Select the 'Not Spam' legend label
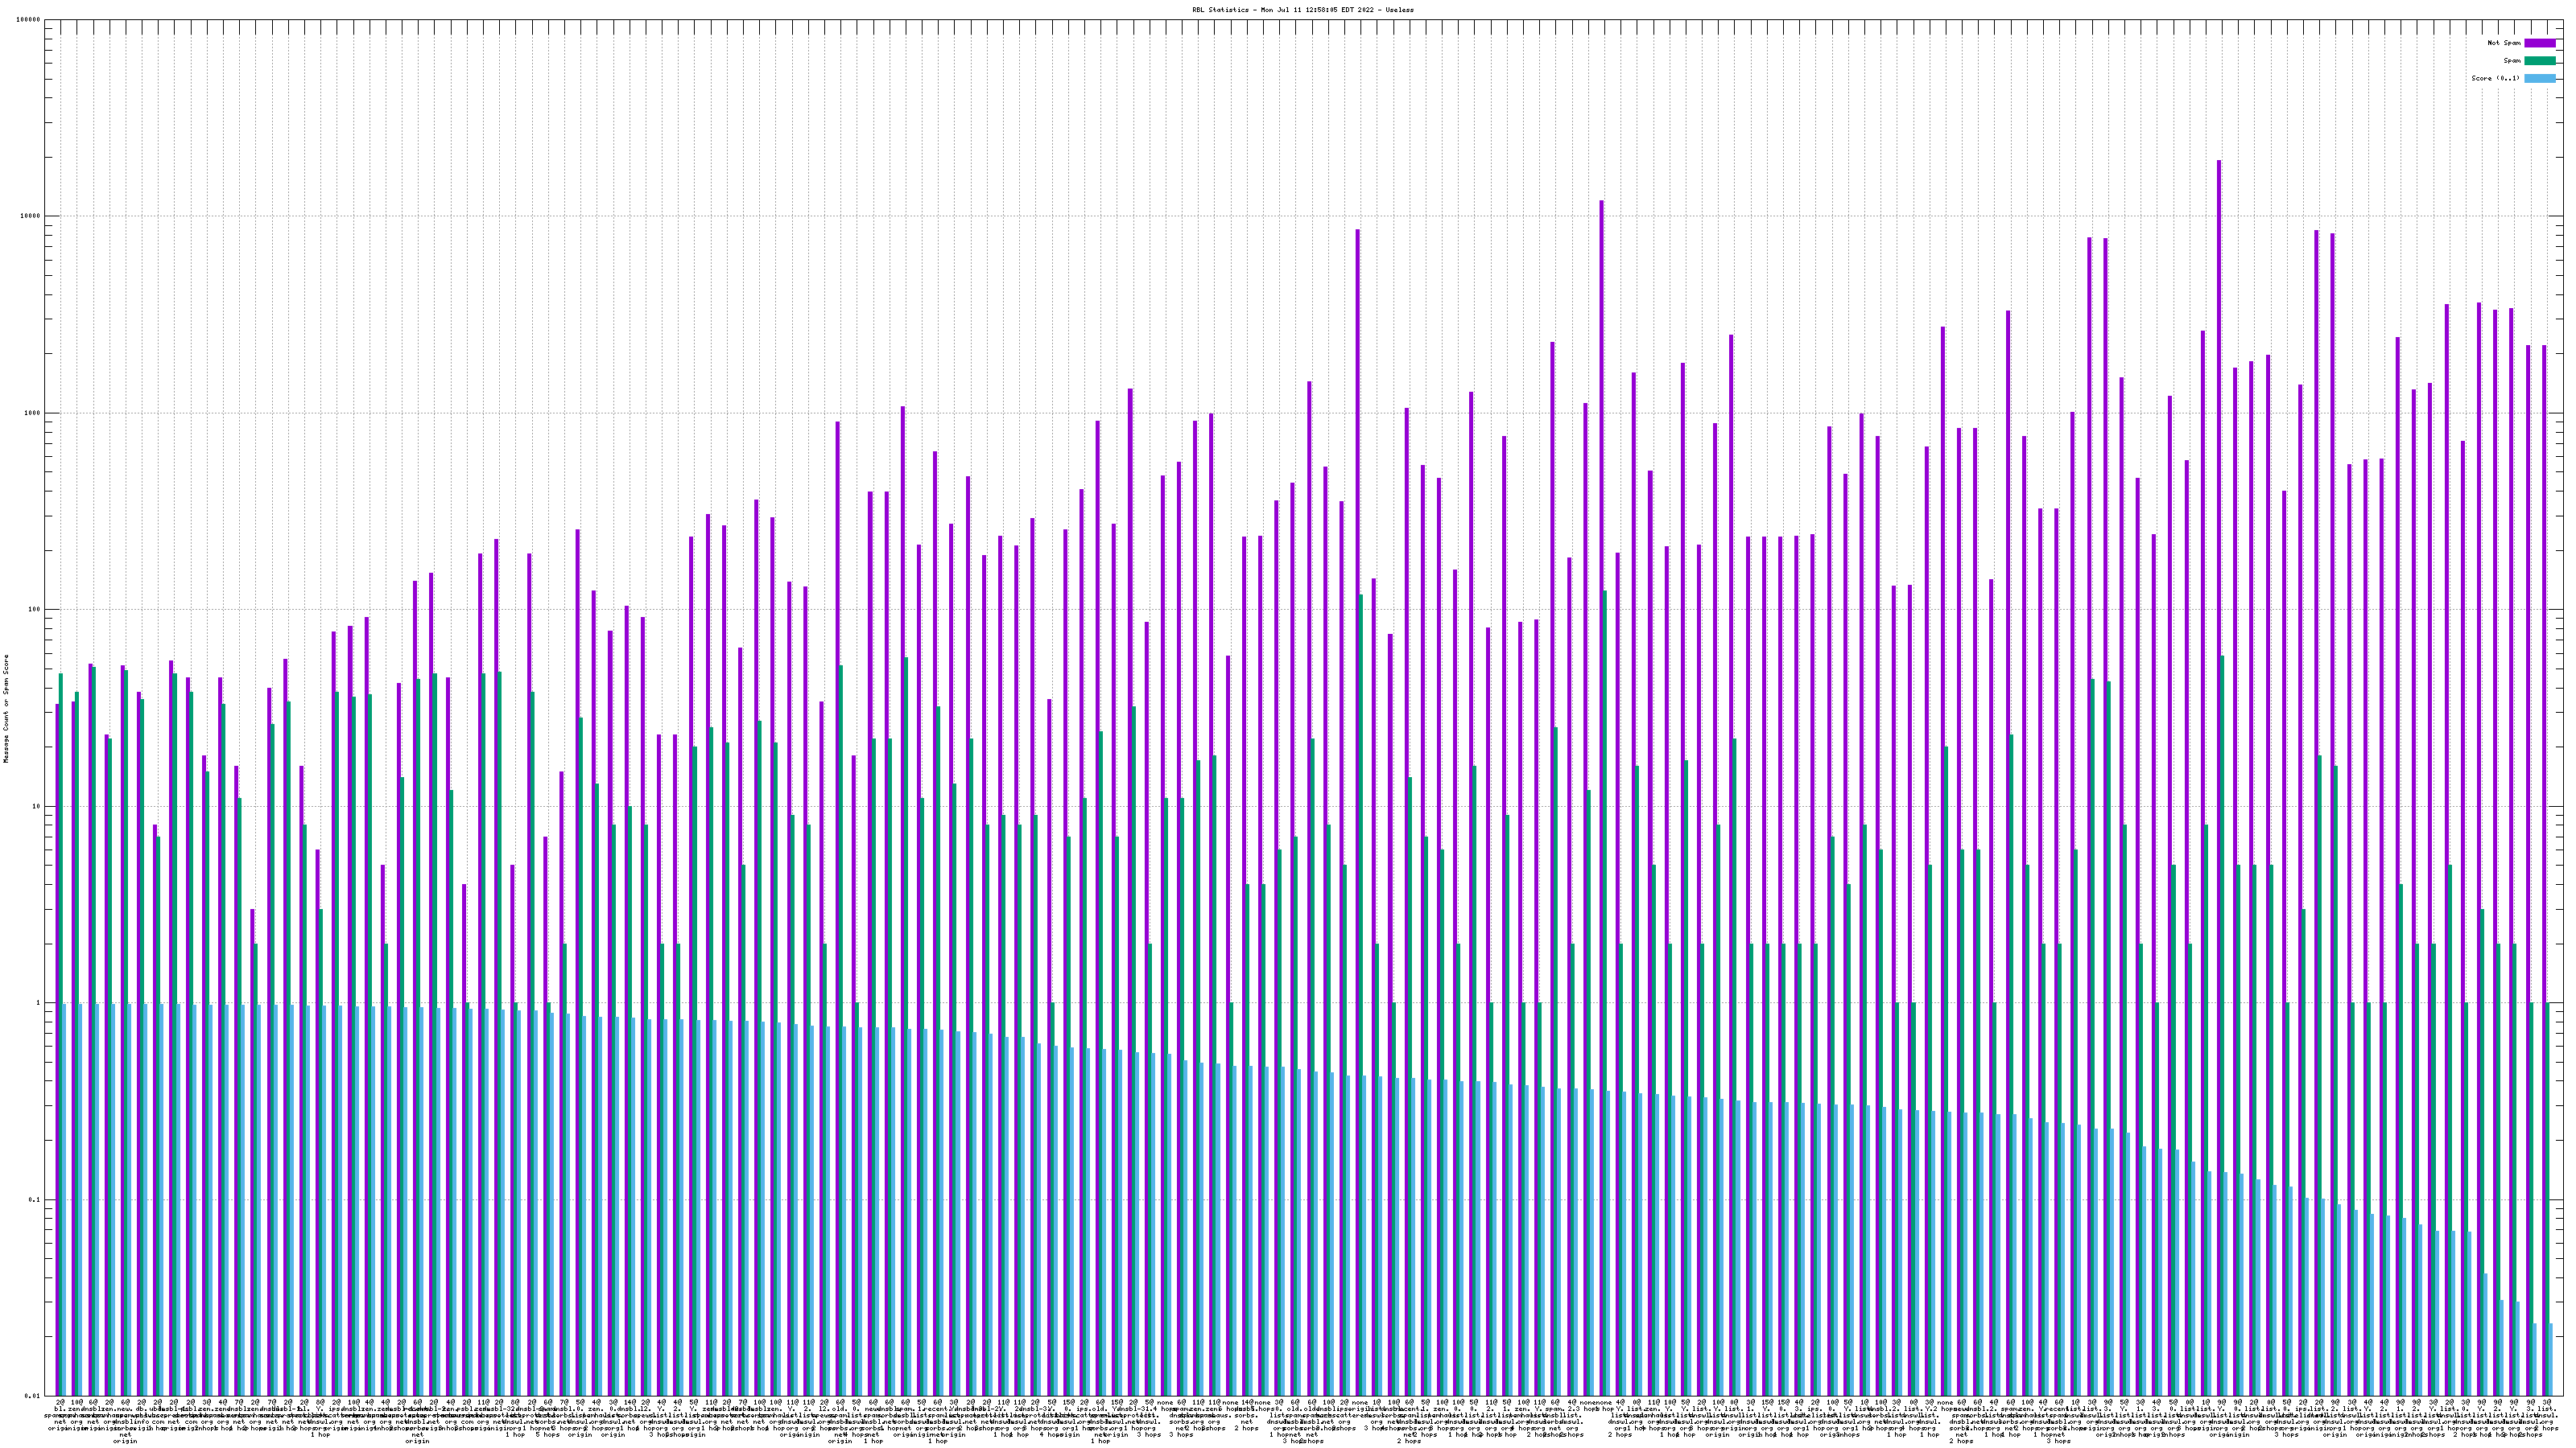 [x=2504, y=43]
